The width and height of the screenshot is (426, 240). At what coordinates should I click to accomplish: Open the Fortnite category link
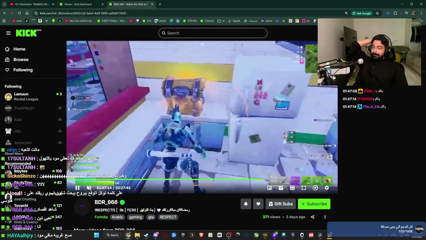[101, 217]
